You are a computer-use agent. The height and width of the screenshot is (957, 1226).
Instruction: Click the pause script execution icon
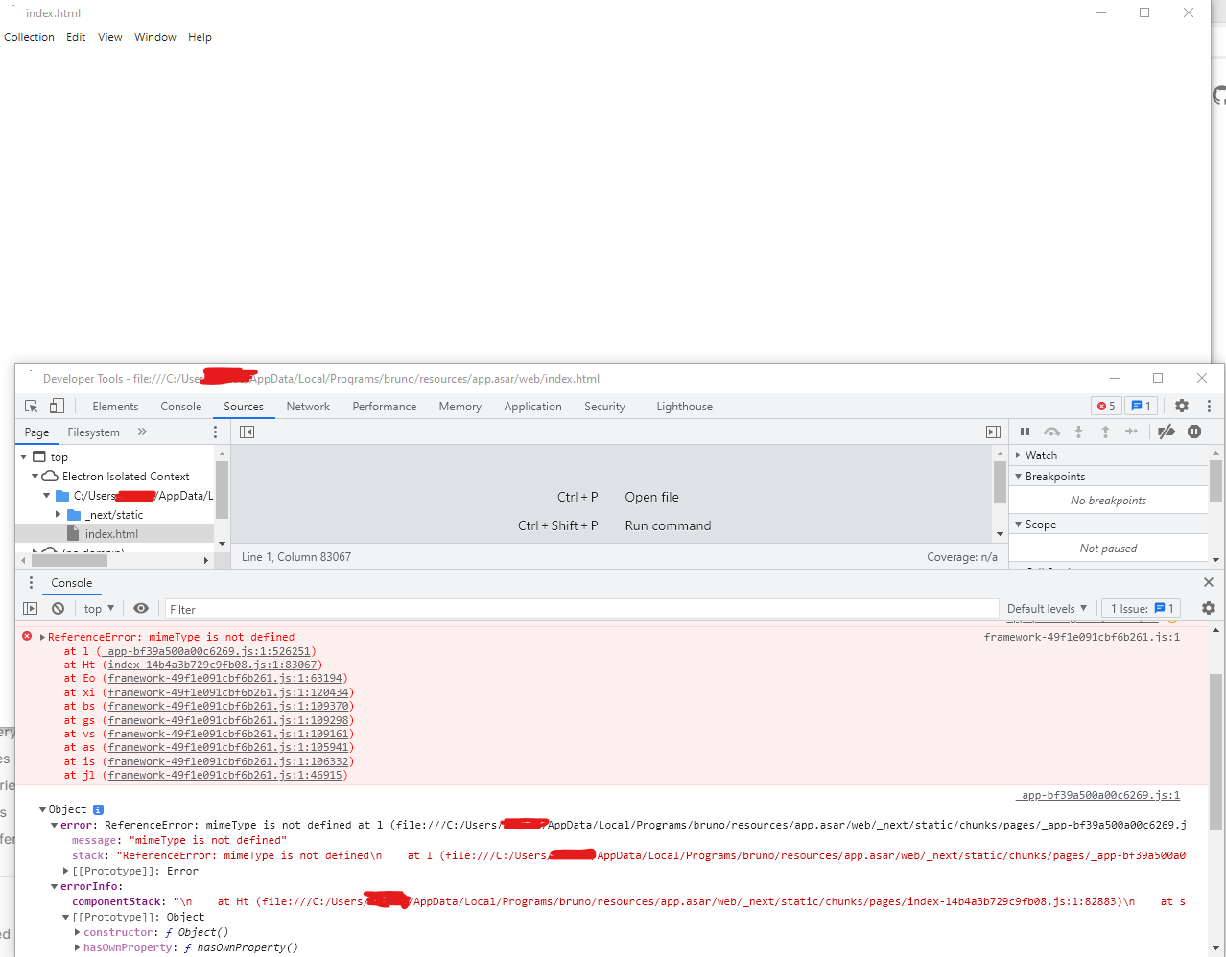coord(1025,432)
